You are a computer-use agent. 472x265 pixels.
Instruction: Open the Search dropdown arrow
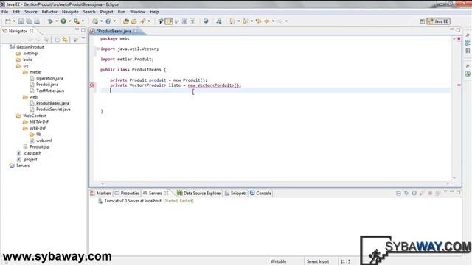(x=149, y=21)
